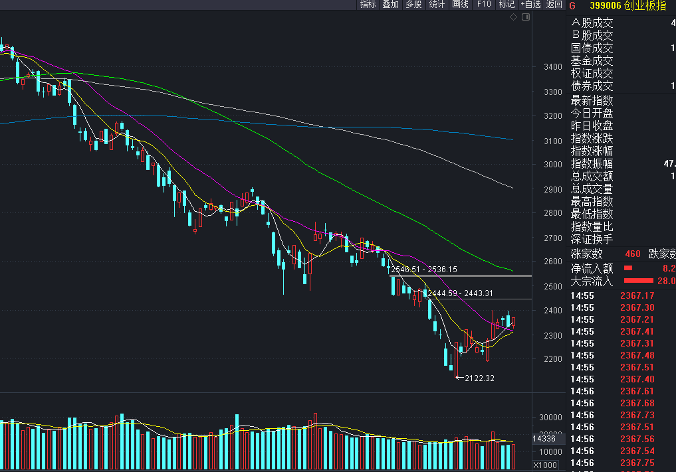
Task: Click the 返回 back button
Action: (554, 5)
